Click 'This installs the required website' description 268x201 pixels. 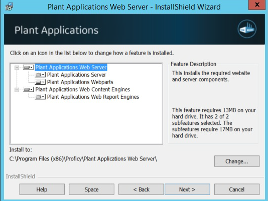coord(211,76)
